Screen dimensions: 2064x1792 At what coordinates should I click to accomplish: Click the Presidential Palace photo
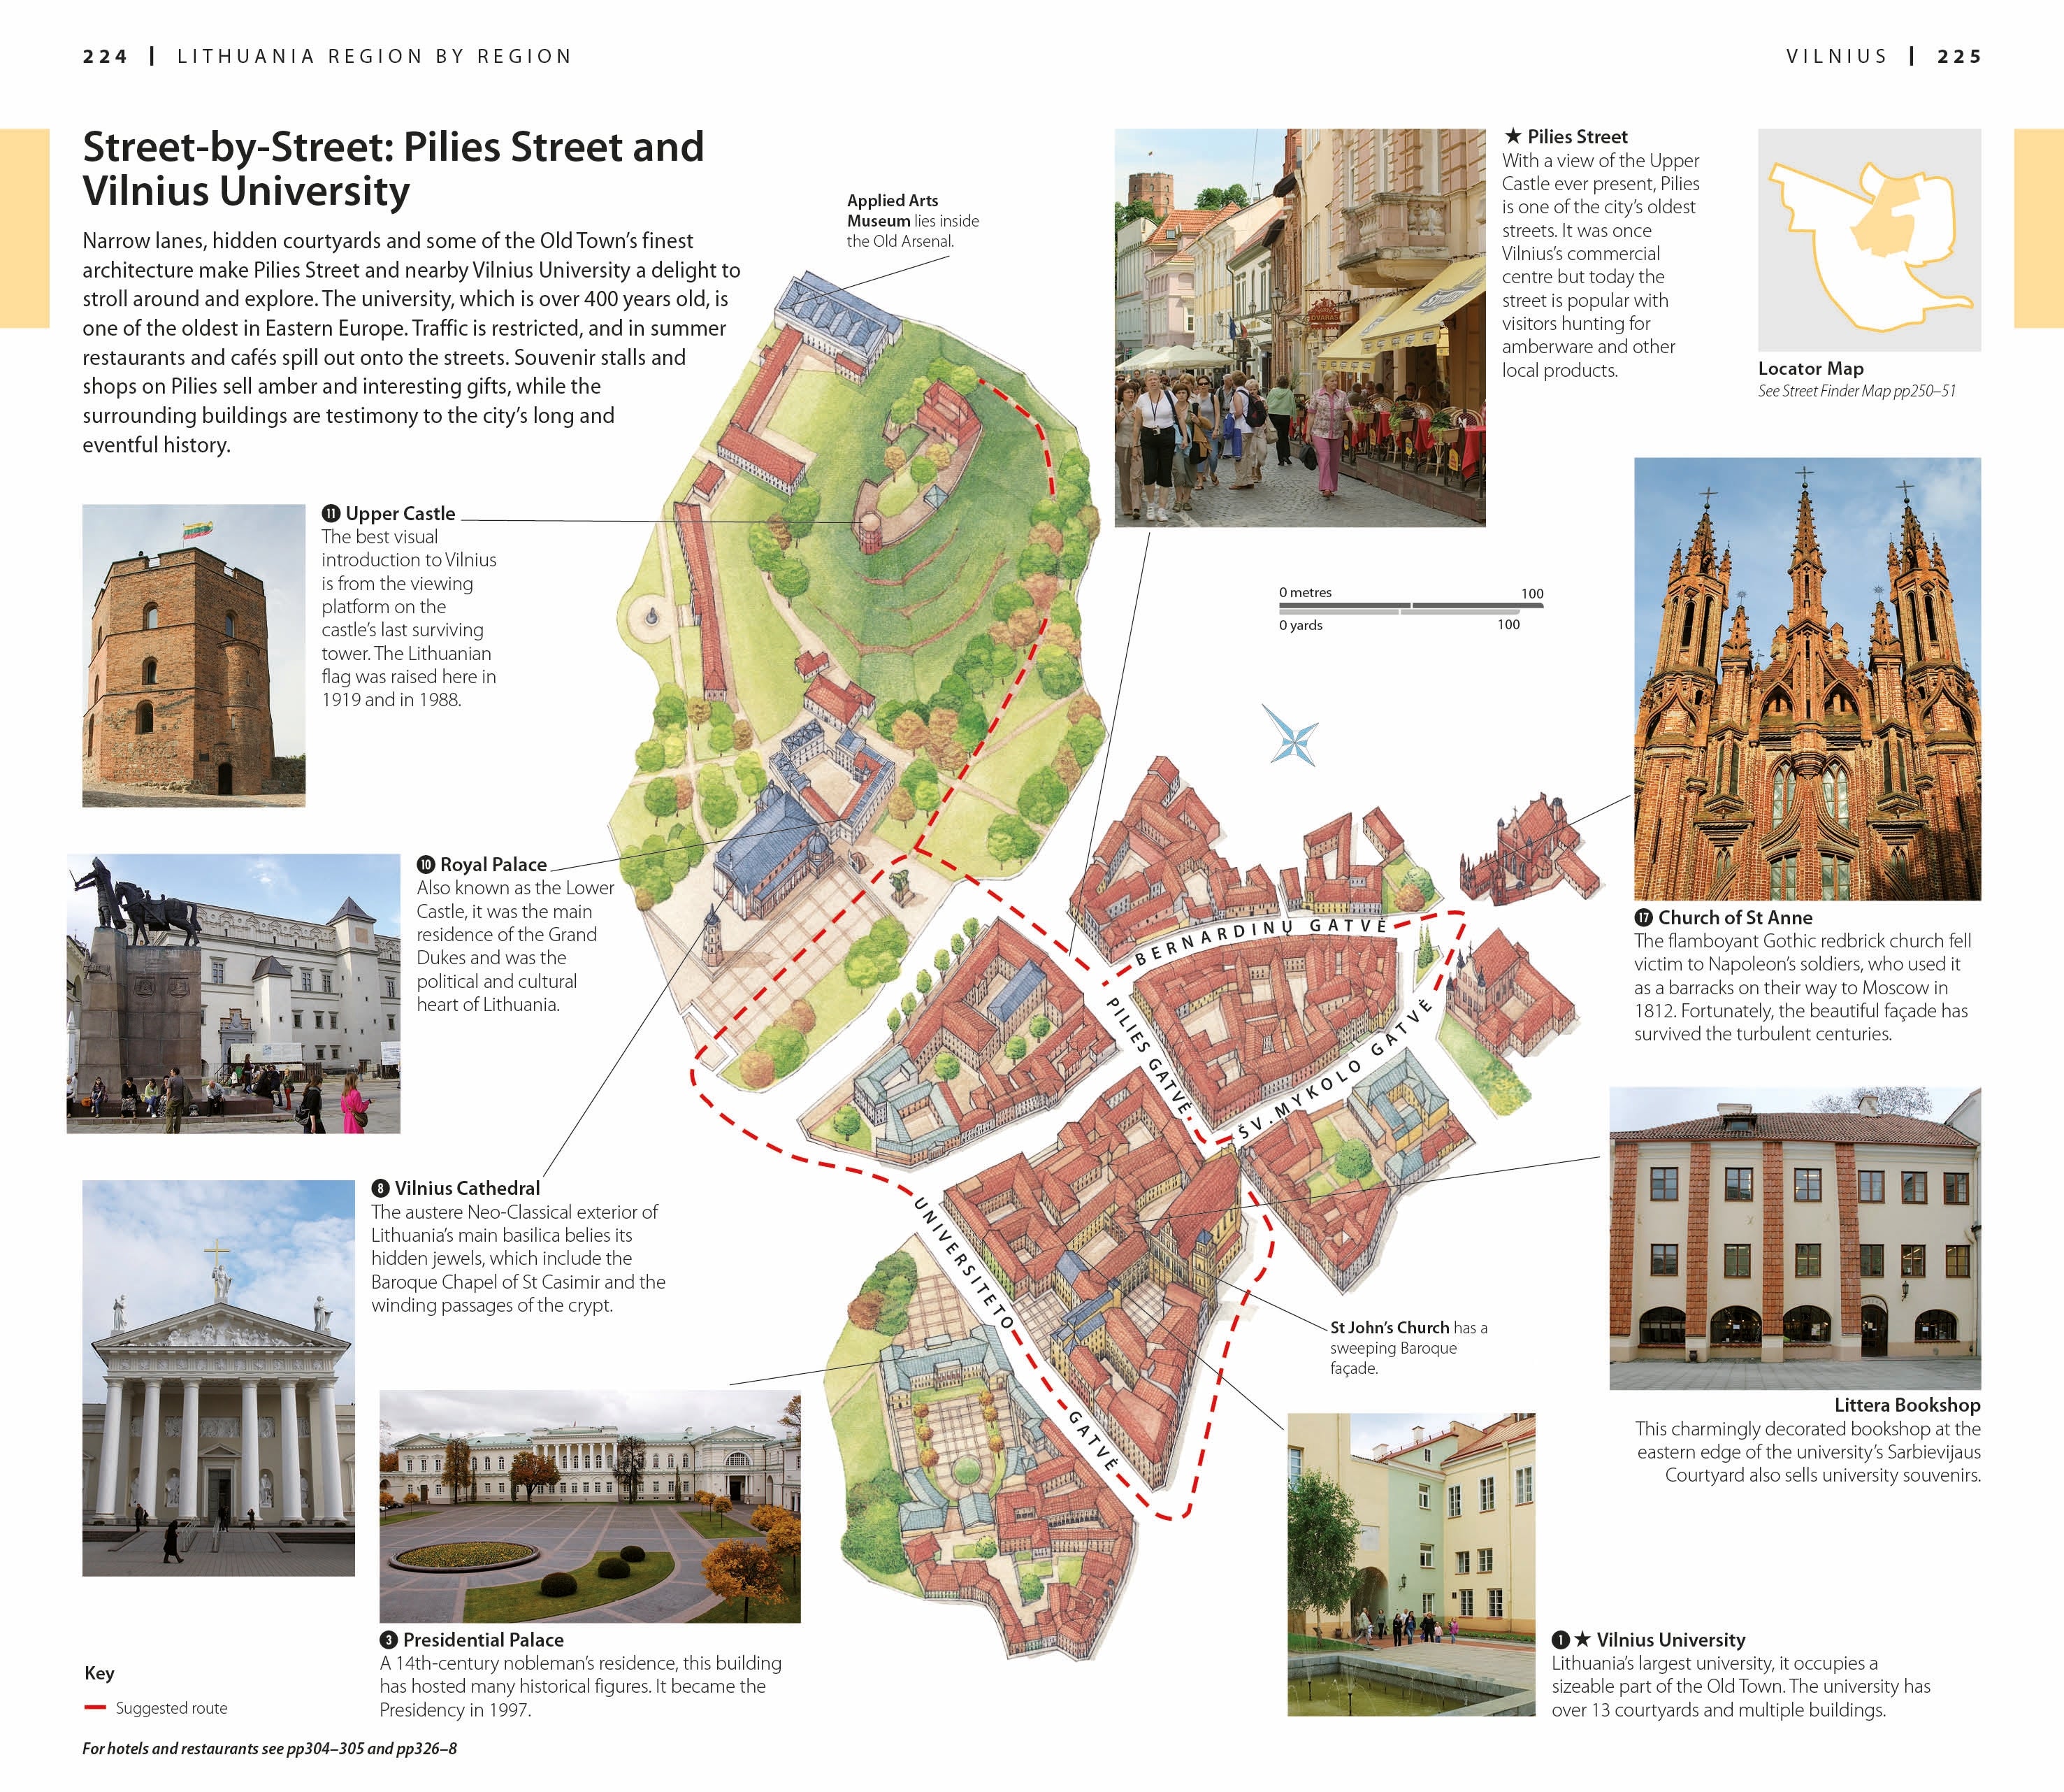pos(590,1506)
